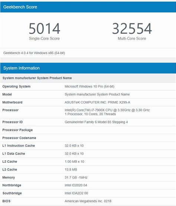Select the 31.7 GB -1MHz value

point(76,177)
